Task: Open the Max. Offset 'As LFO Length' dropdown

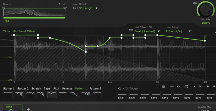Action: click(85, 8)
